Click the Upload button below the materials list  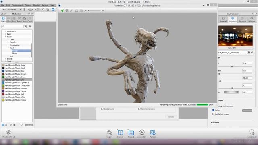point(29,125)
